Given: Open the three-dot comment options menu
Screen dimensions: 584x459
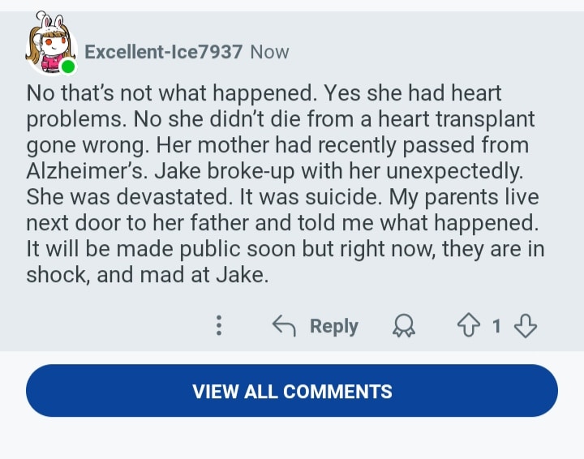Looking at the screenshot, I should click(x=218, y=326).
